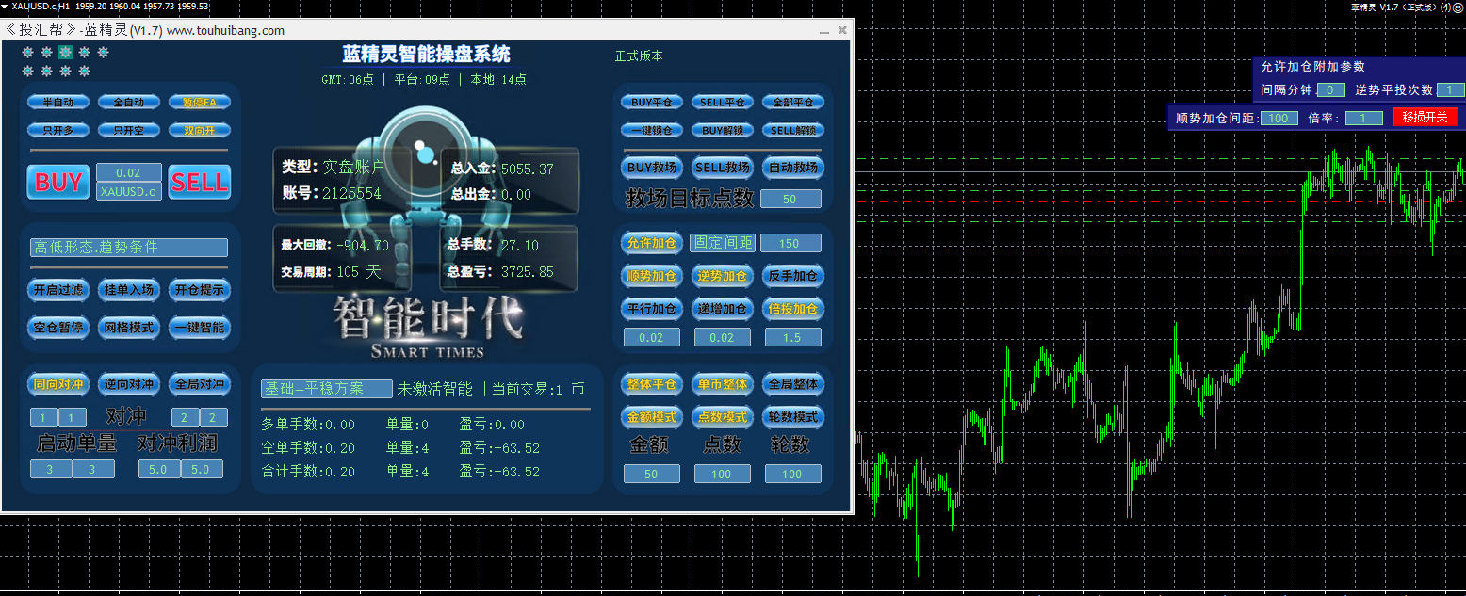Click the 全局整体 button

792,384
